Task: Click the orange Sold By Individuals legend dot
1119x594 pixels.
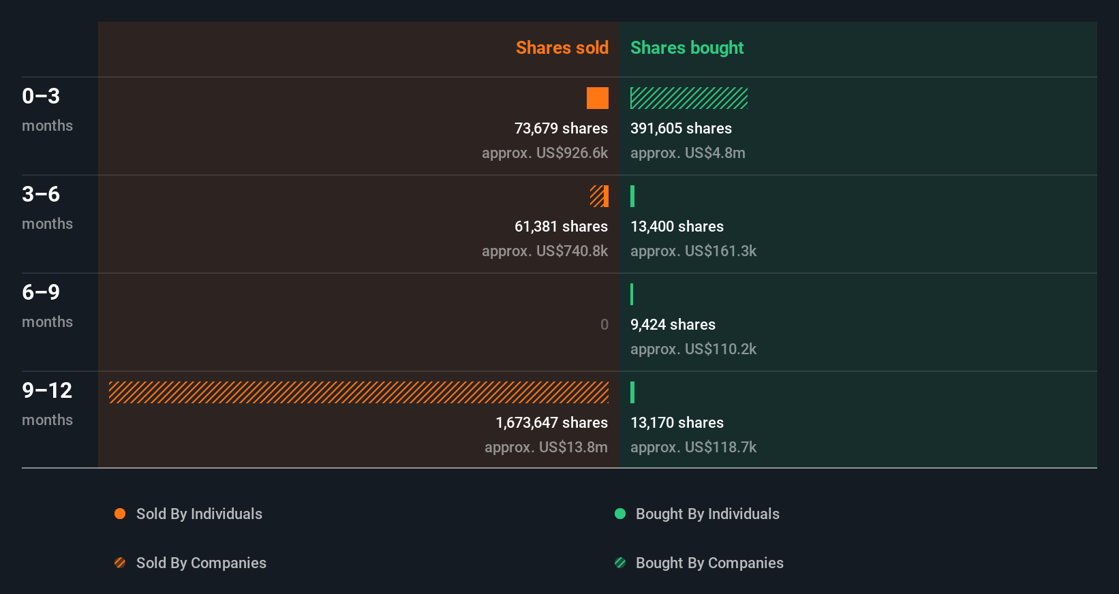Action: [120, 514]
